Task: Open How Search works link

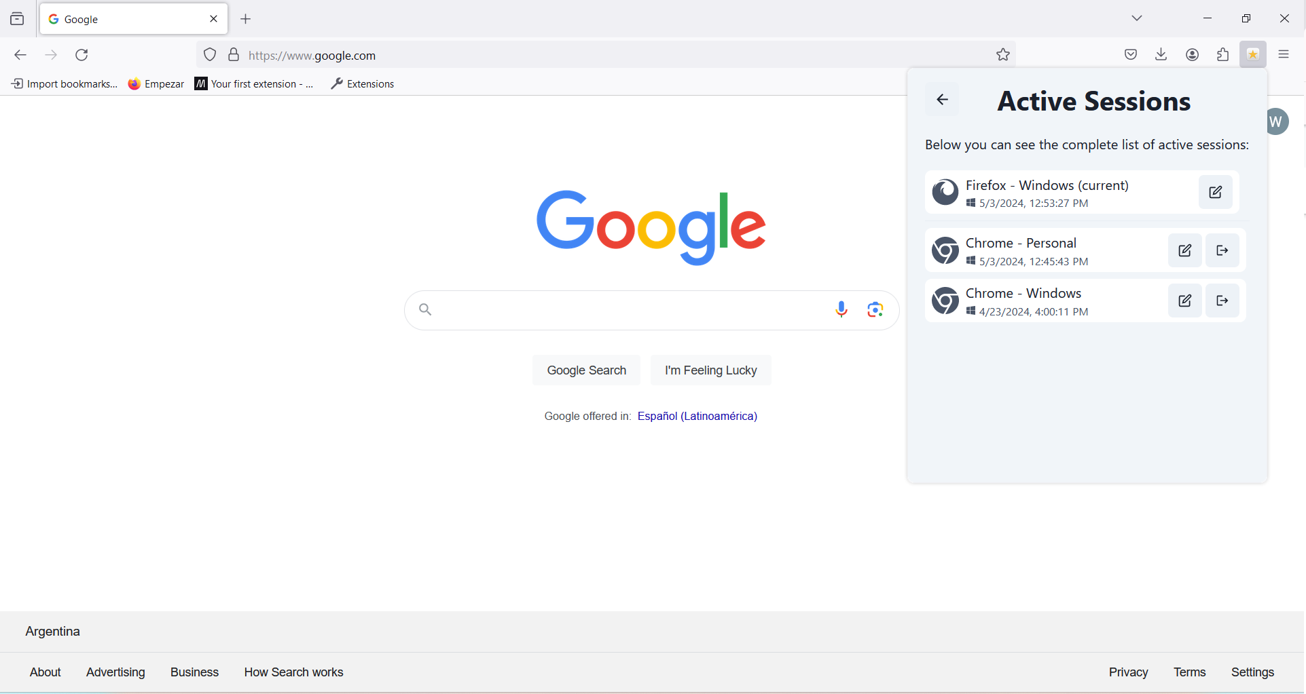Action: point(294,672)
